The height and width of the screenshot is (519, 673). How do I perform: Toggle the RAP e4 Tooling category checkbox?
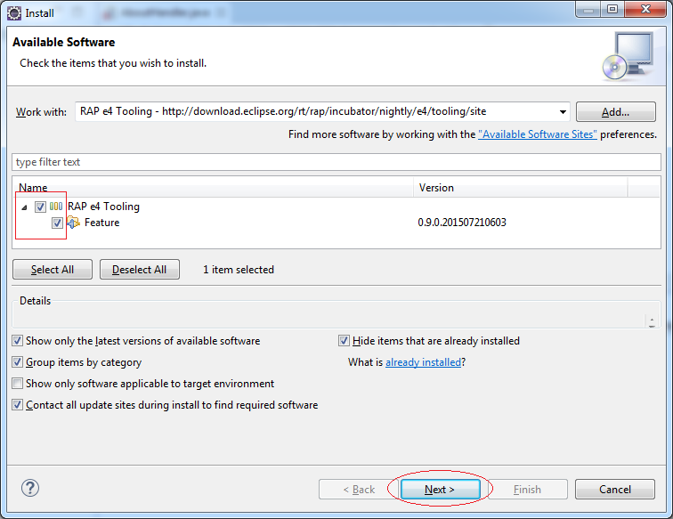[x=40, y=207]
